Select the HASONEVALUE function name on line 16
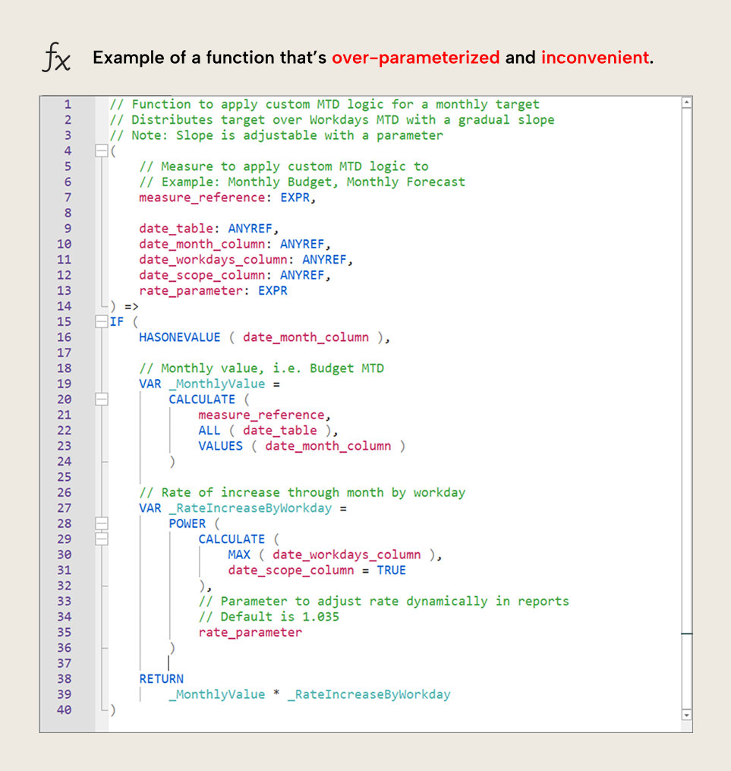This screenshot has width=731, height=771. (179, 337)
